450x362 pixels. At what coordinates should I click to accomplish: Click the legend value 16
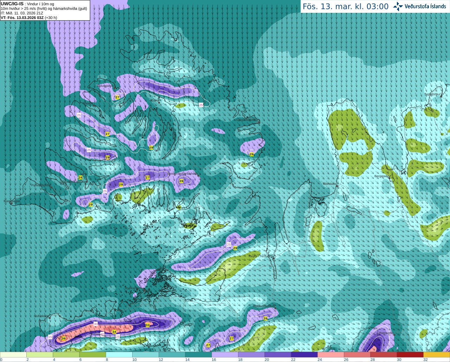[214, 360]
